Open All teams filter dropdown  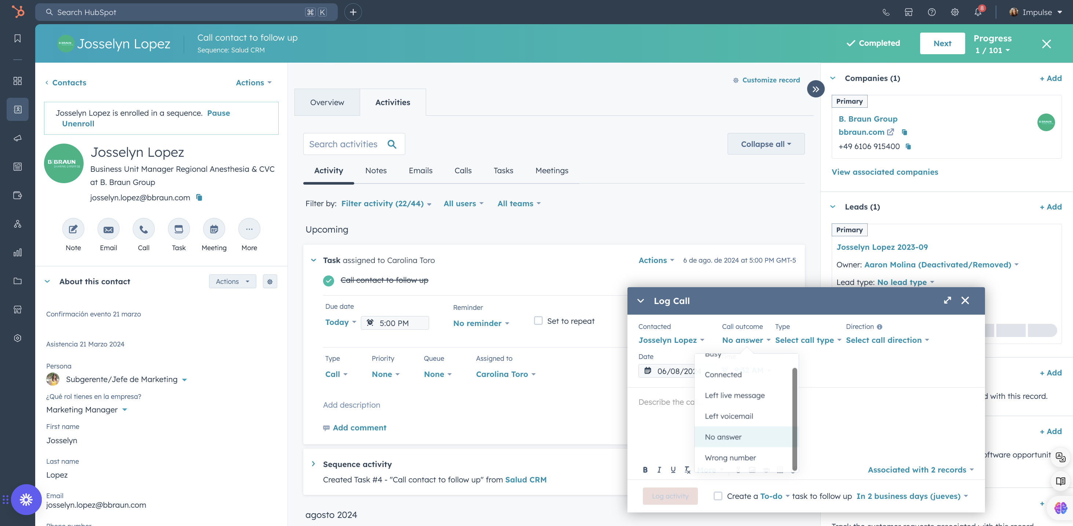pyautogui.click(x=519, y=204)
